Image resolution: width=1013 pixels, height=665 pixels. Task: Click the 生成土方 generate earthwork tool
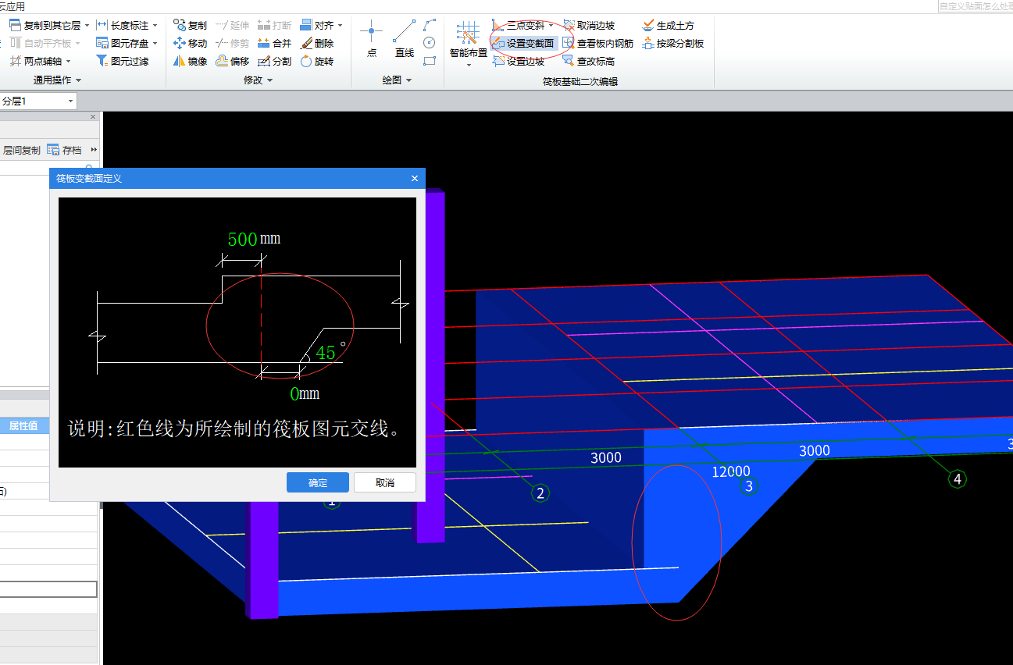pyautogui.click(x=668, y=26)
